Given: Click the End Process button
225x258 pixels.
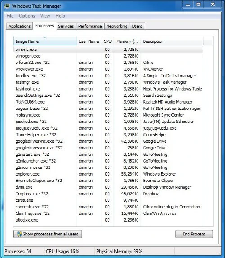Looking at the screenshot, I should pyautogui.click(x=194, y=234).
